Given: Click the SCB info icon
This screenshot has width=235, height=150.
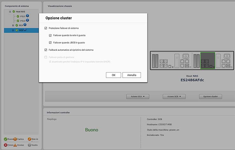Looking at the screenshot, I should tap(25, 30).
